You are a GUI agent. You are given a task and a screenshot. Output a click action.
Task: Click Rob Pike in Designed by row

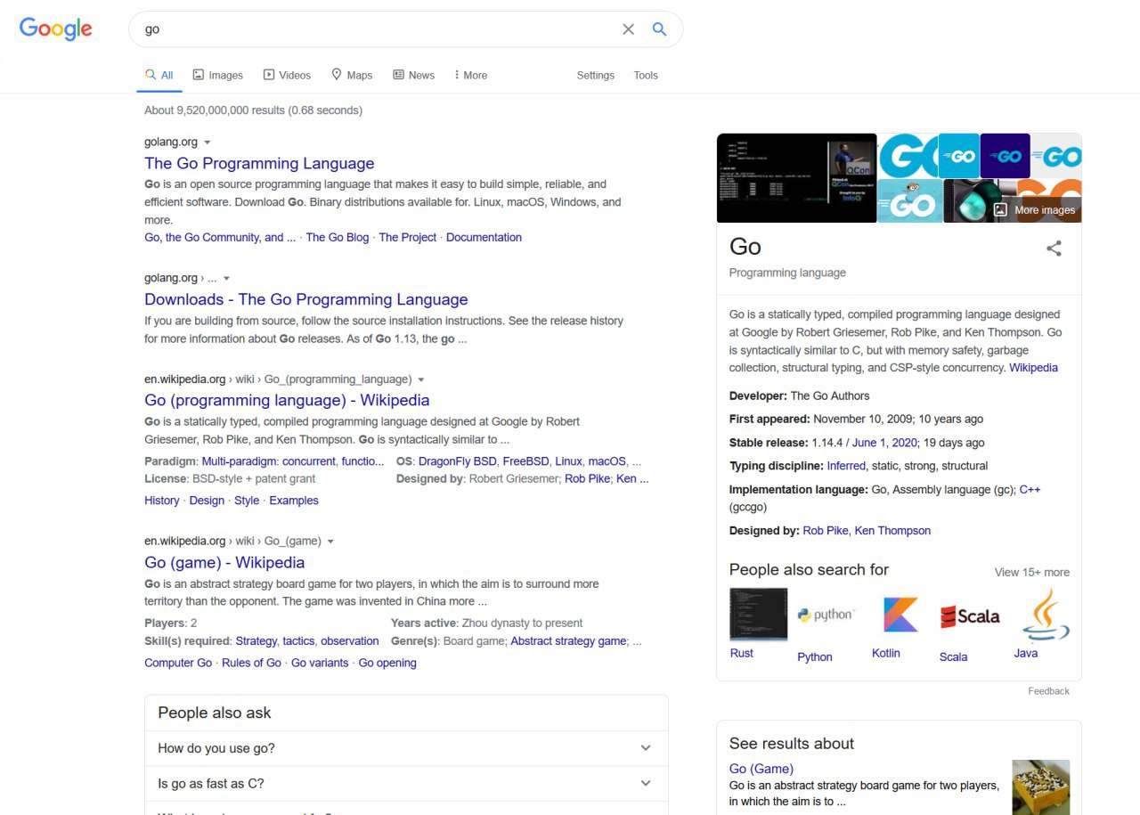click(x=826, y=531)
